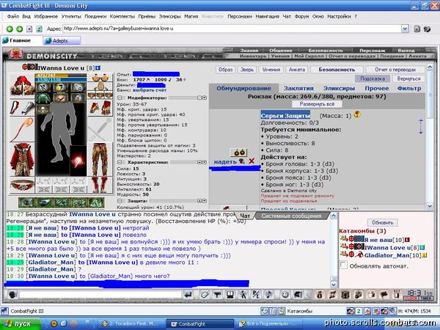Click the info icon next to IWanna Love u [8]
Screen dimensions: 440x330
coord(98,68)
